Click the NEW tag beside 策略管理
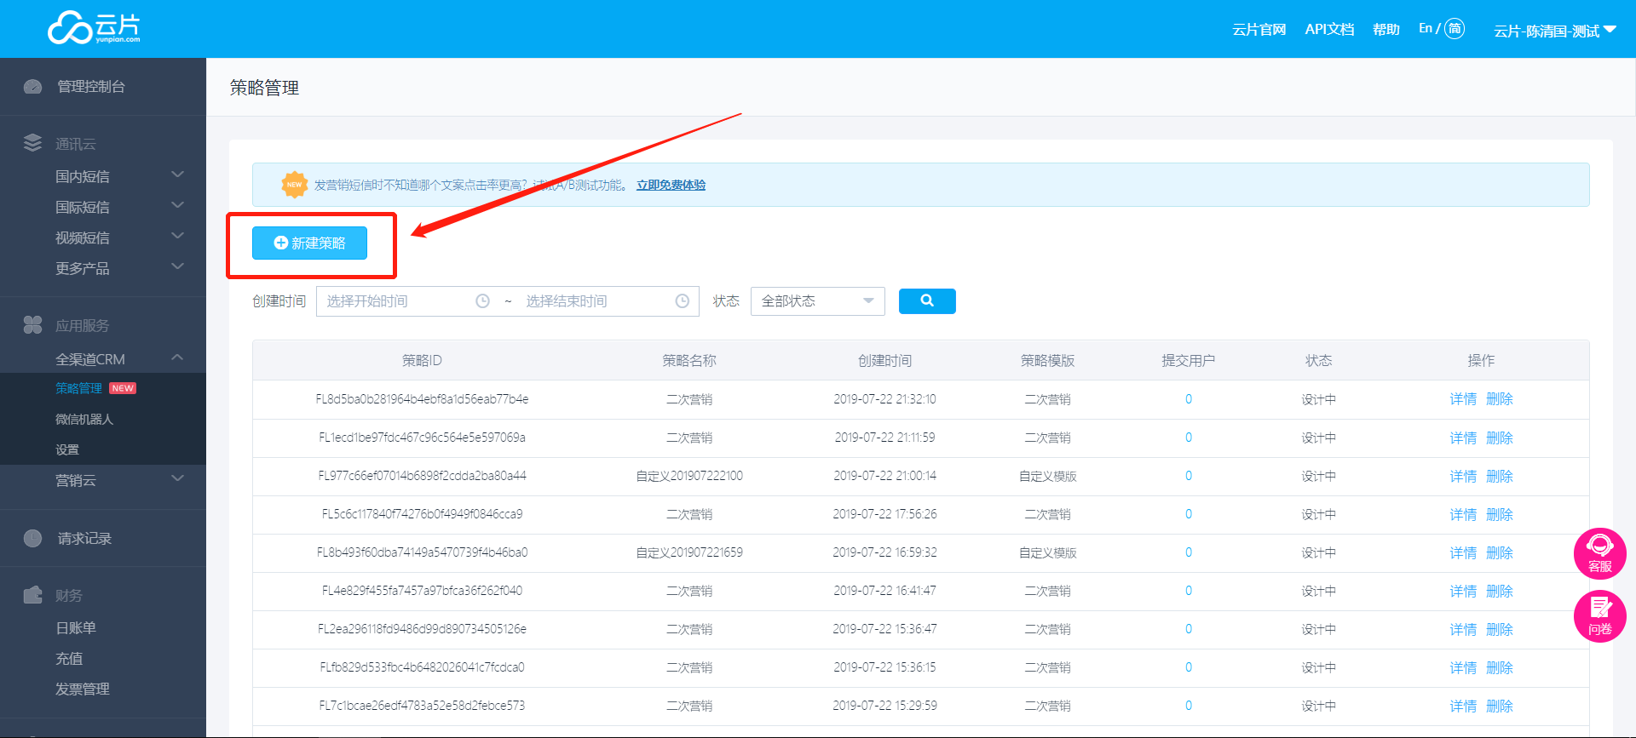Screen dimensions: 1636x738 [x=123, y=388]
